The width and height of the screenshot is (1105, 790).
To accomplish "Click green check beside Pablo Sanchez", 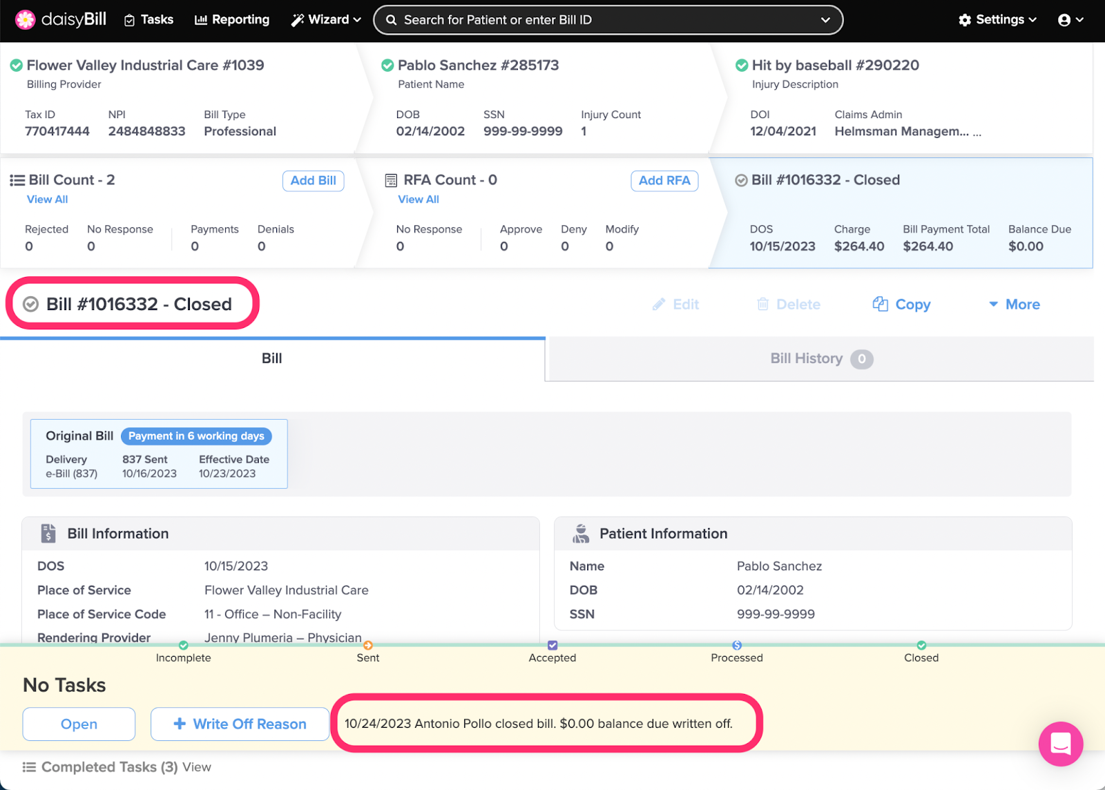I will click(387, 66).
